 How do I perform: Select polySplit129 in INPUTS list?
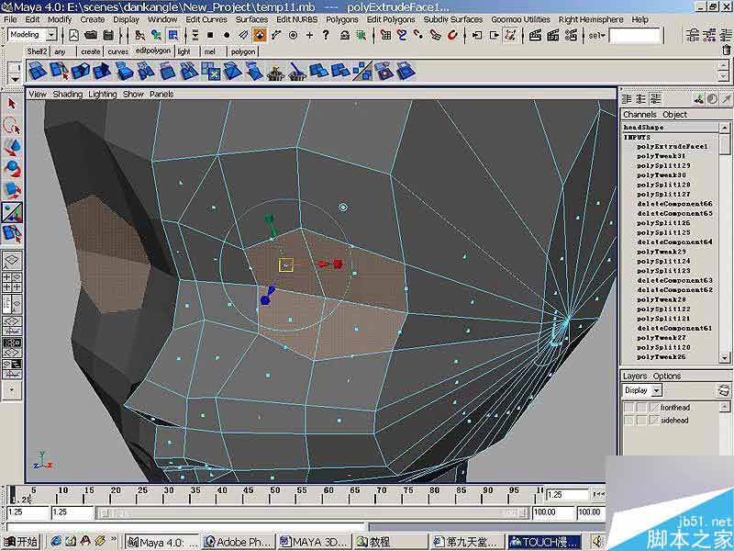tap(663, 165)
